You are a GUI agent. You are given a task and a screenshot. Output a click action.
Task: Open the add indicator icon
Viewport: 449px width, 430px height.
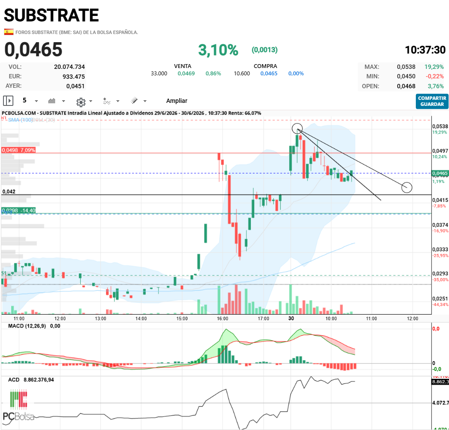pos(106,101)
